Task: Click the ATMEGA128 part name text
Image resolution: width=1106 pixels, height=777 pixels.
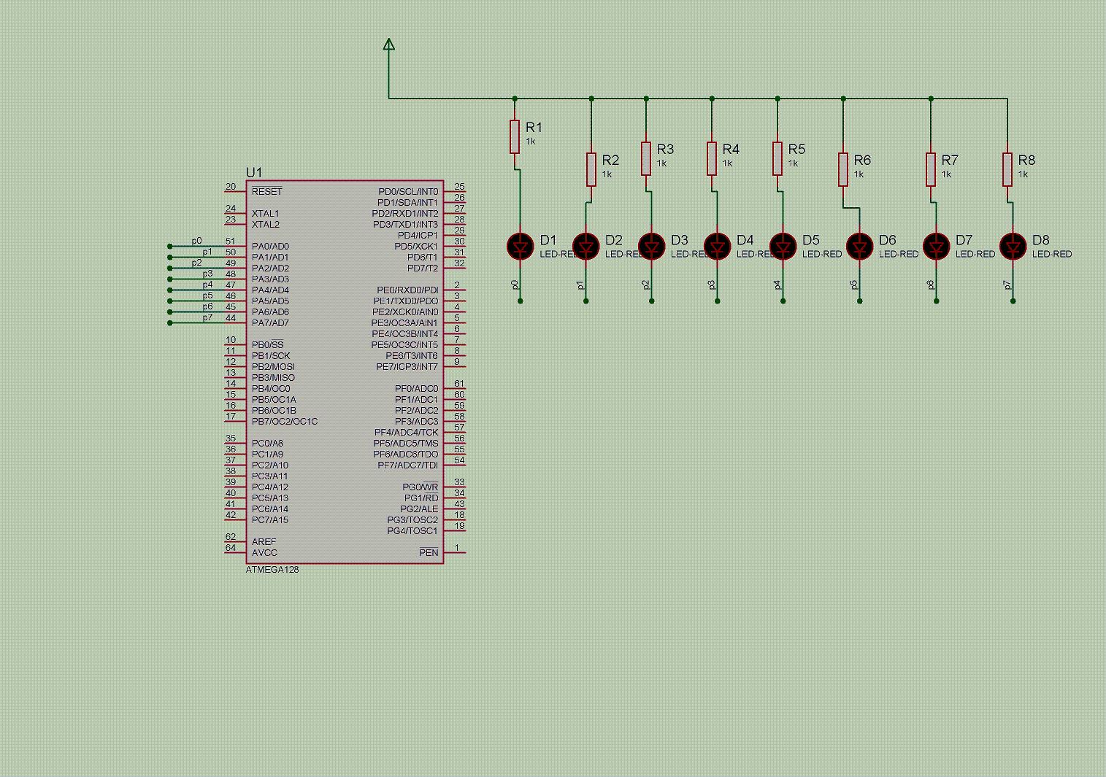Action: coord(272,570)
